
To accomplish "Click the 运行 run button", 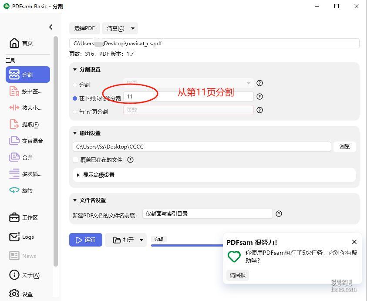I will (86, 240).
